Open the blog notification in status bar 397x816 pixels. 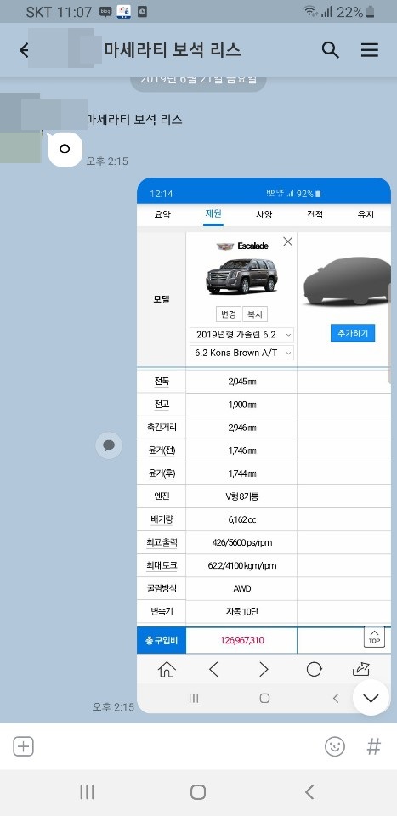(105, 12)
